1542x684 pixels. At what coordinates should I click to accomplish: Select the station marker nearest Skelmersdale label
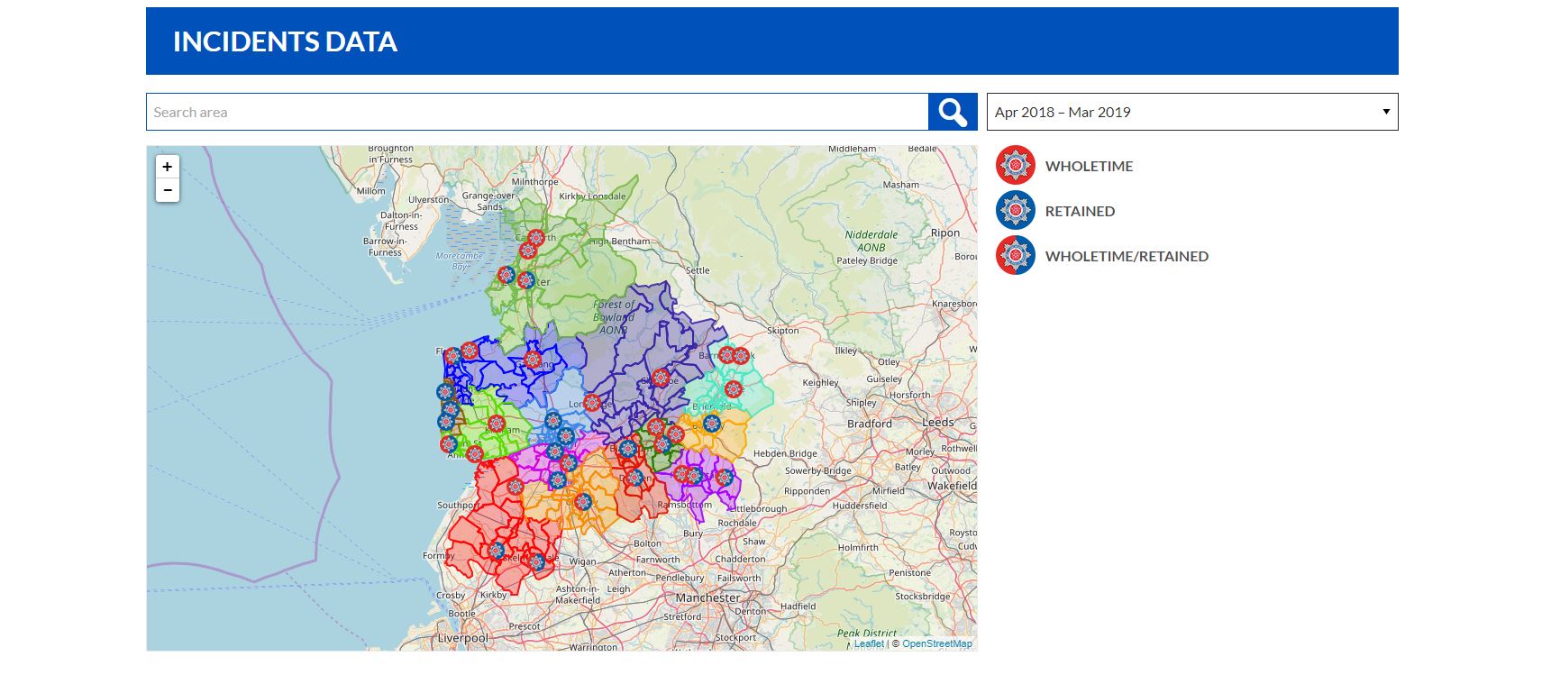tap(537, 561)
